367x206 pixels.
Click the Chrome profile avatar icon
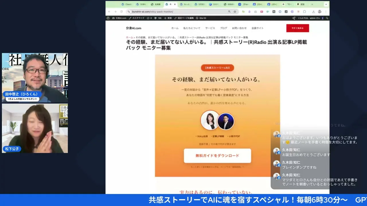[x=319, y=11]
